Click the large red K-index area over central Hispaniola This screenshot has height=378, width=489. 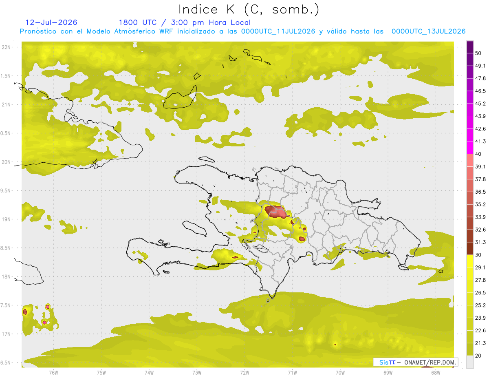(276, 212)
